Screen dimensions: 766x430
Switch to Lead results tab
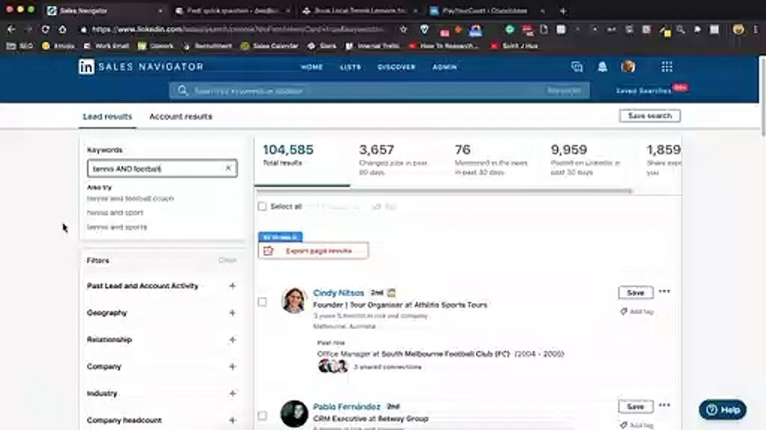coord(108,116)
